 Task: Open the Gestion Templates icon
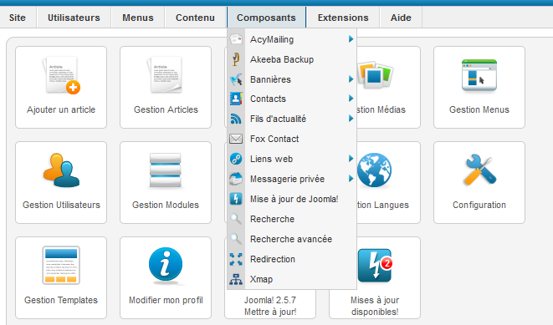[61, 265]
